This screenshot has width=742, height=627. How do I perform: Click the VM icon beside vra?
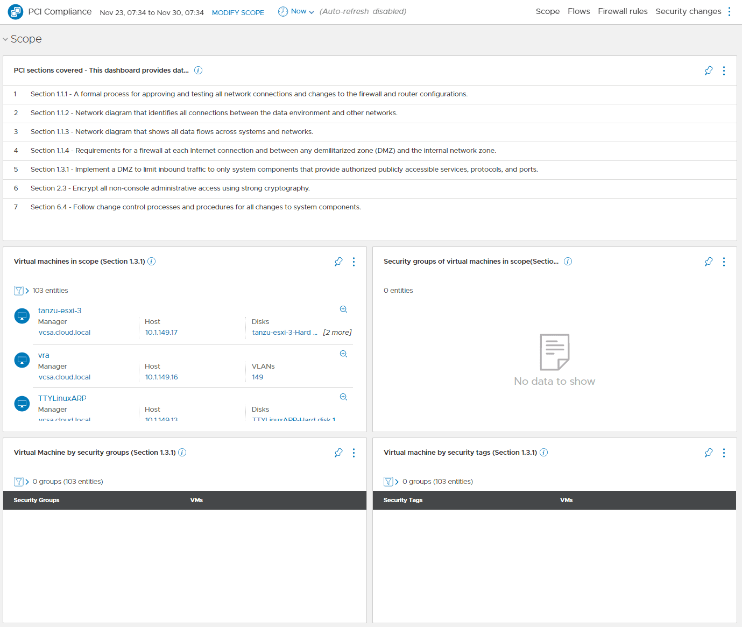point(22,360)
